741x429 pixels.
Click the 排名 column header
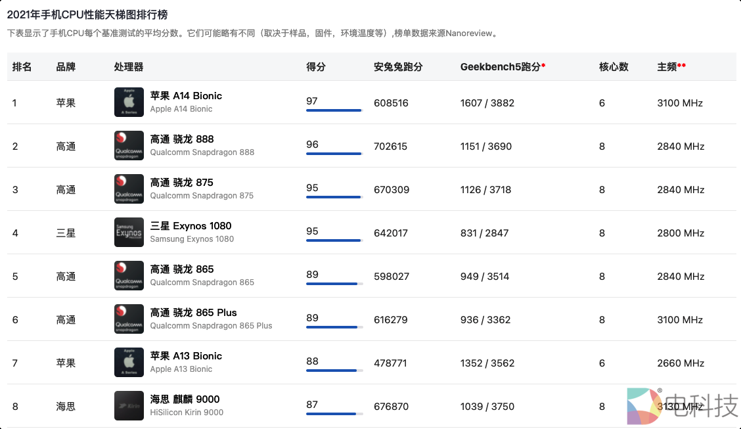click(x=22, y=67)
